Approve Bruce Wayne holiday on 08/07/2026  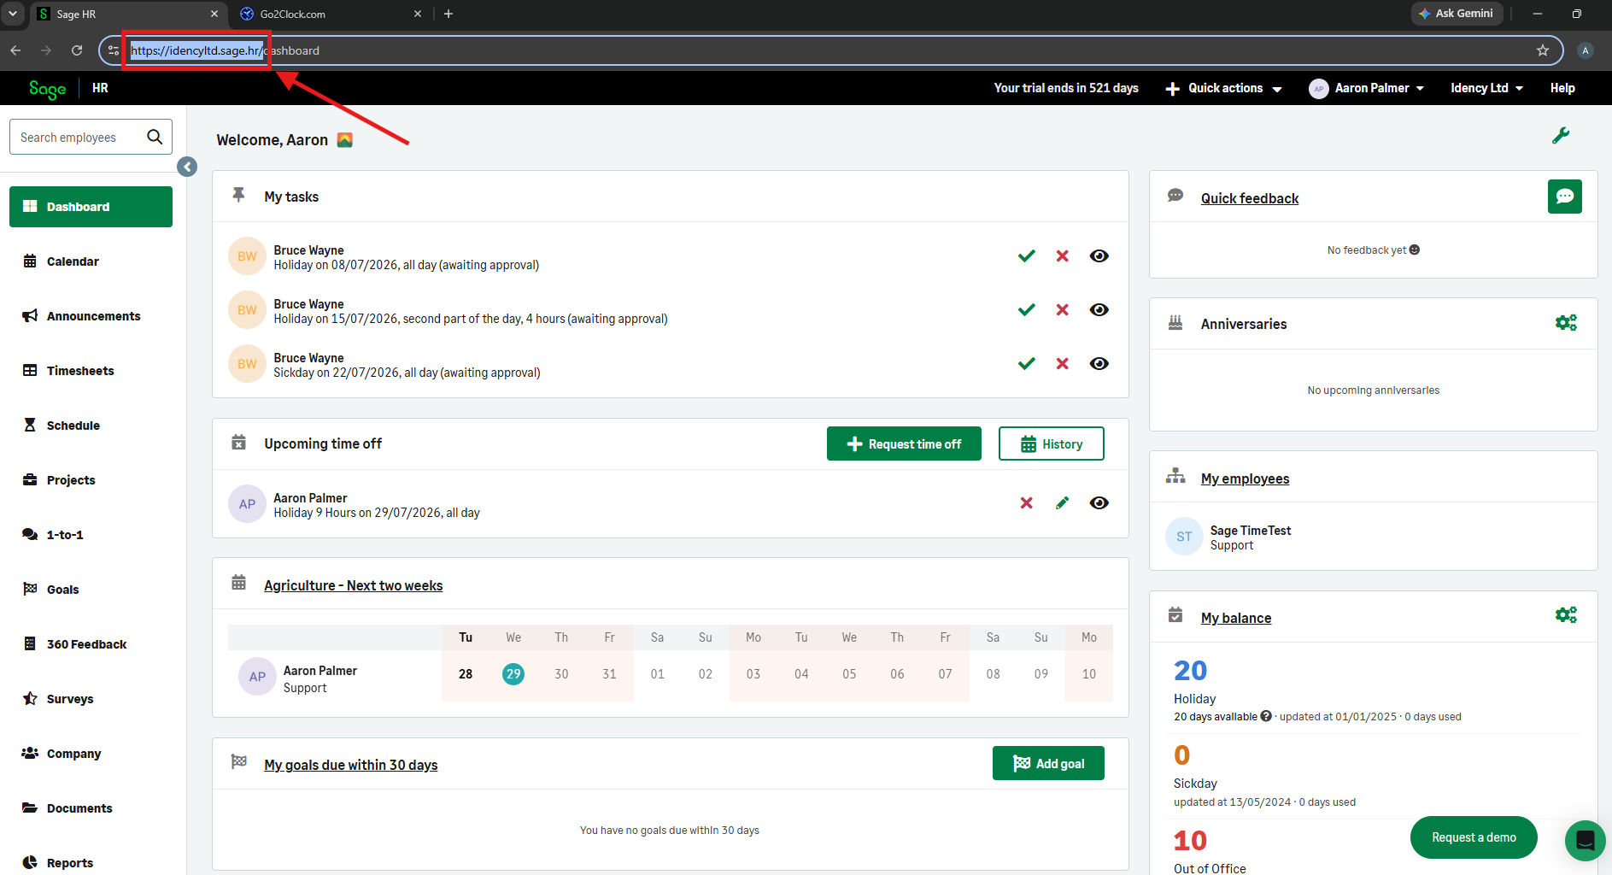(x=1027, y=256)
